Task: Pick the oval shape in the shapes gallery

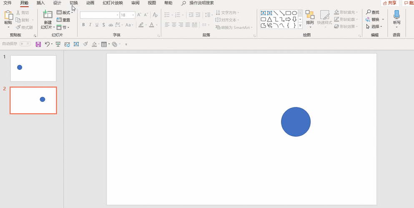Action: [x=294, y=13]
